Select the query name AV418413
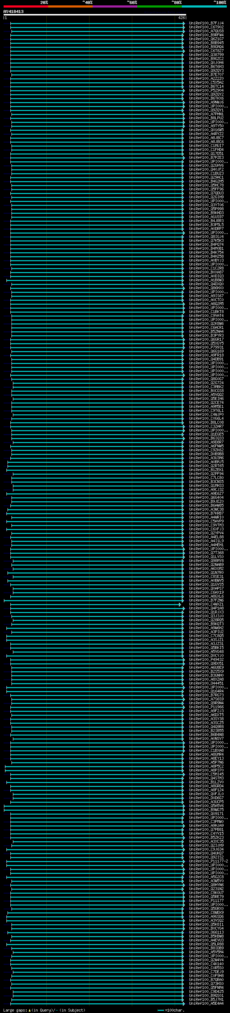This screenshot has height=1013, width=230. 13,11
